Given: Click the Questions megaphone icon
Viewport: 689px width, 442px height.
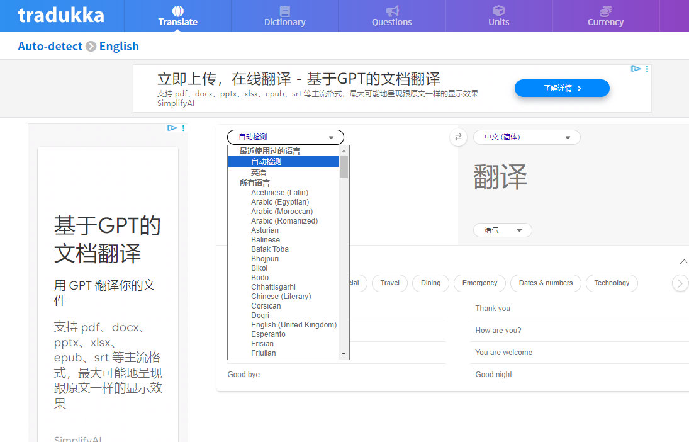Looking at the screenshot, I should (x=392, y=11).
